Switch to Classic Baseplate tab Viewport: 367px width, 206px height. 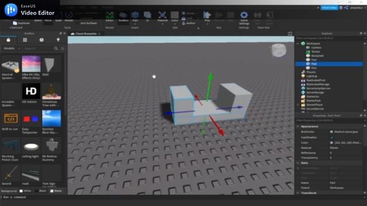(x=85, y=34)
